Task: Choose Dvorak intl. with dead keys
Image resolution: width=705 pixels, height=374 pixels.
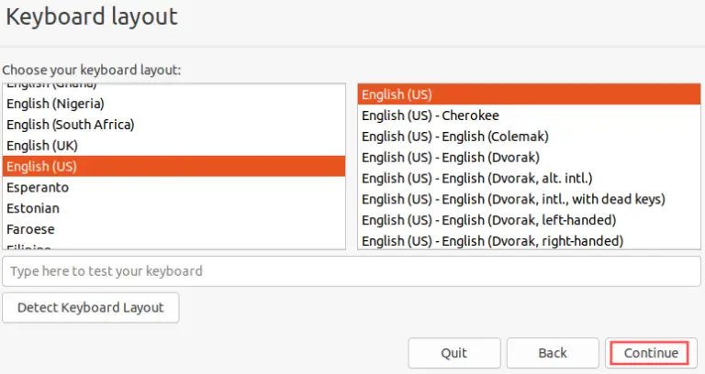Action: click(x=529, y=199)
